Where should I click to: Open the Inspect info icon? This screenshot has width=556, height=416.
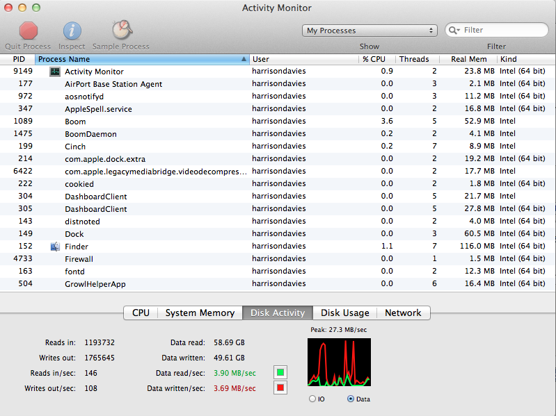72,31
